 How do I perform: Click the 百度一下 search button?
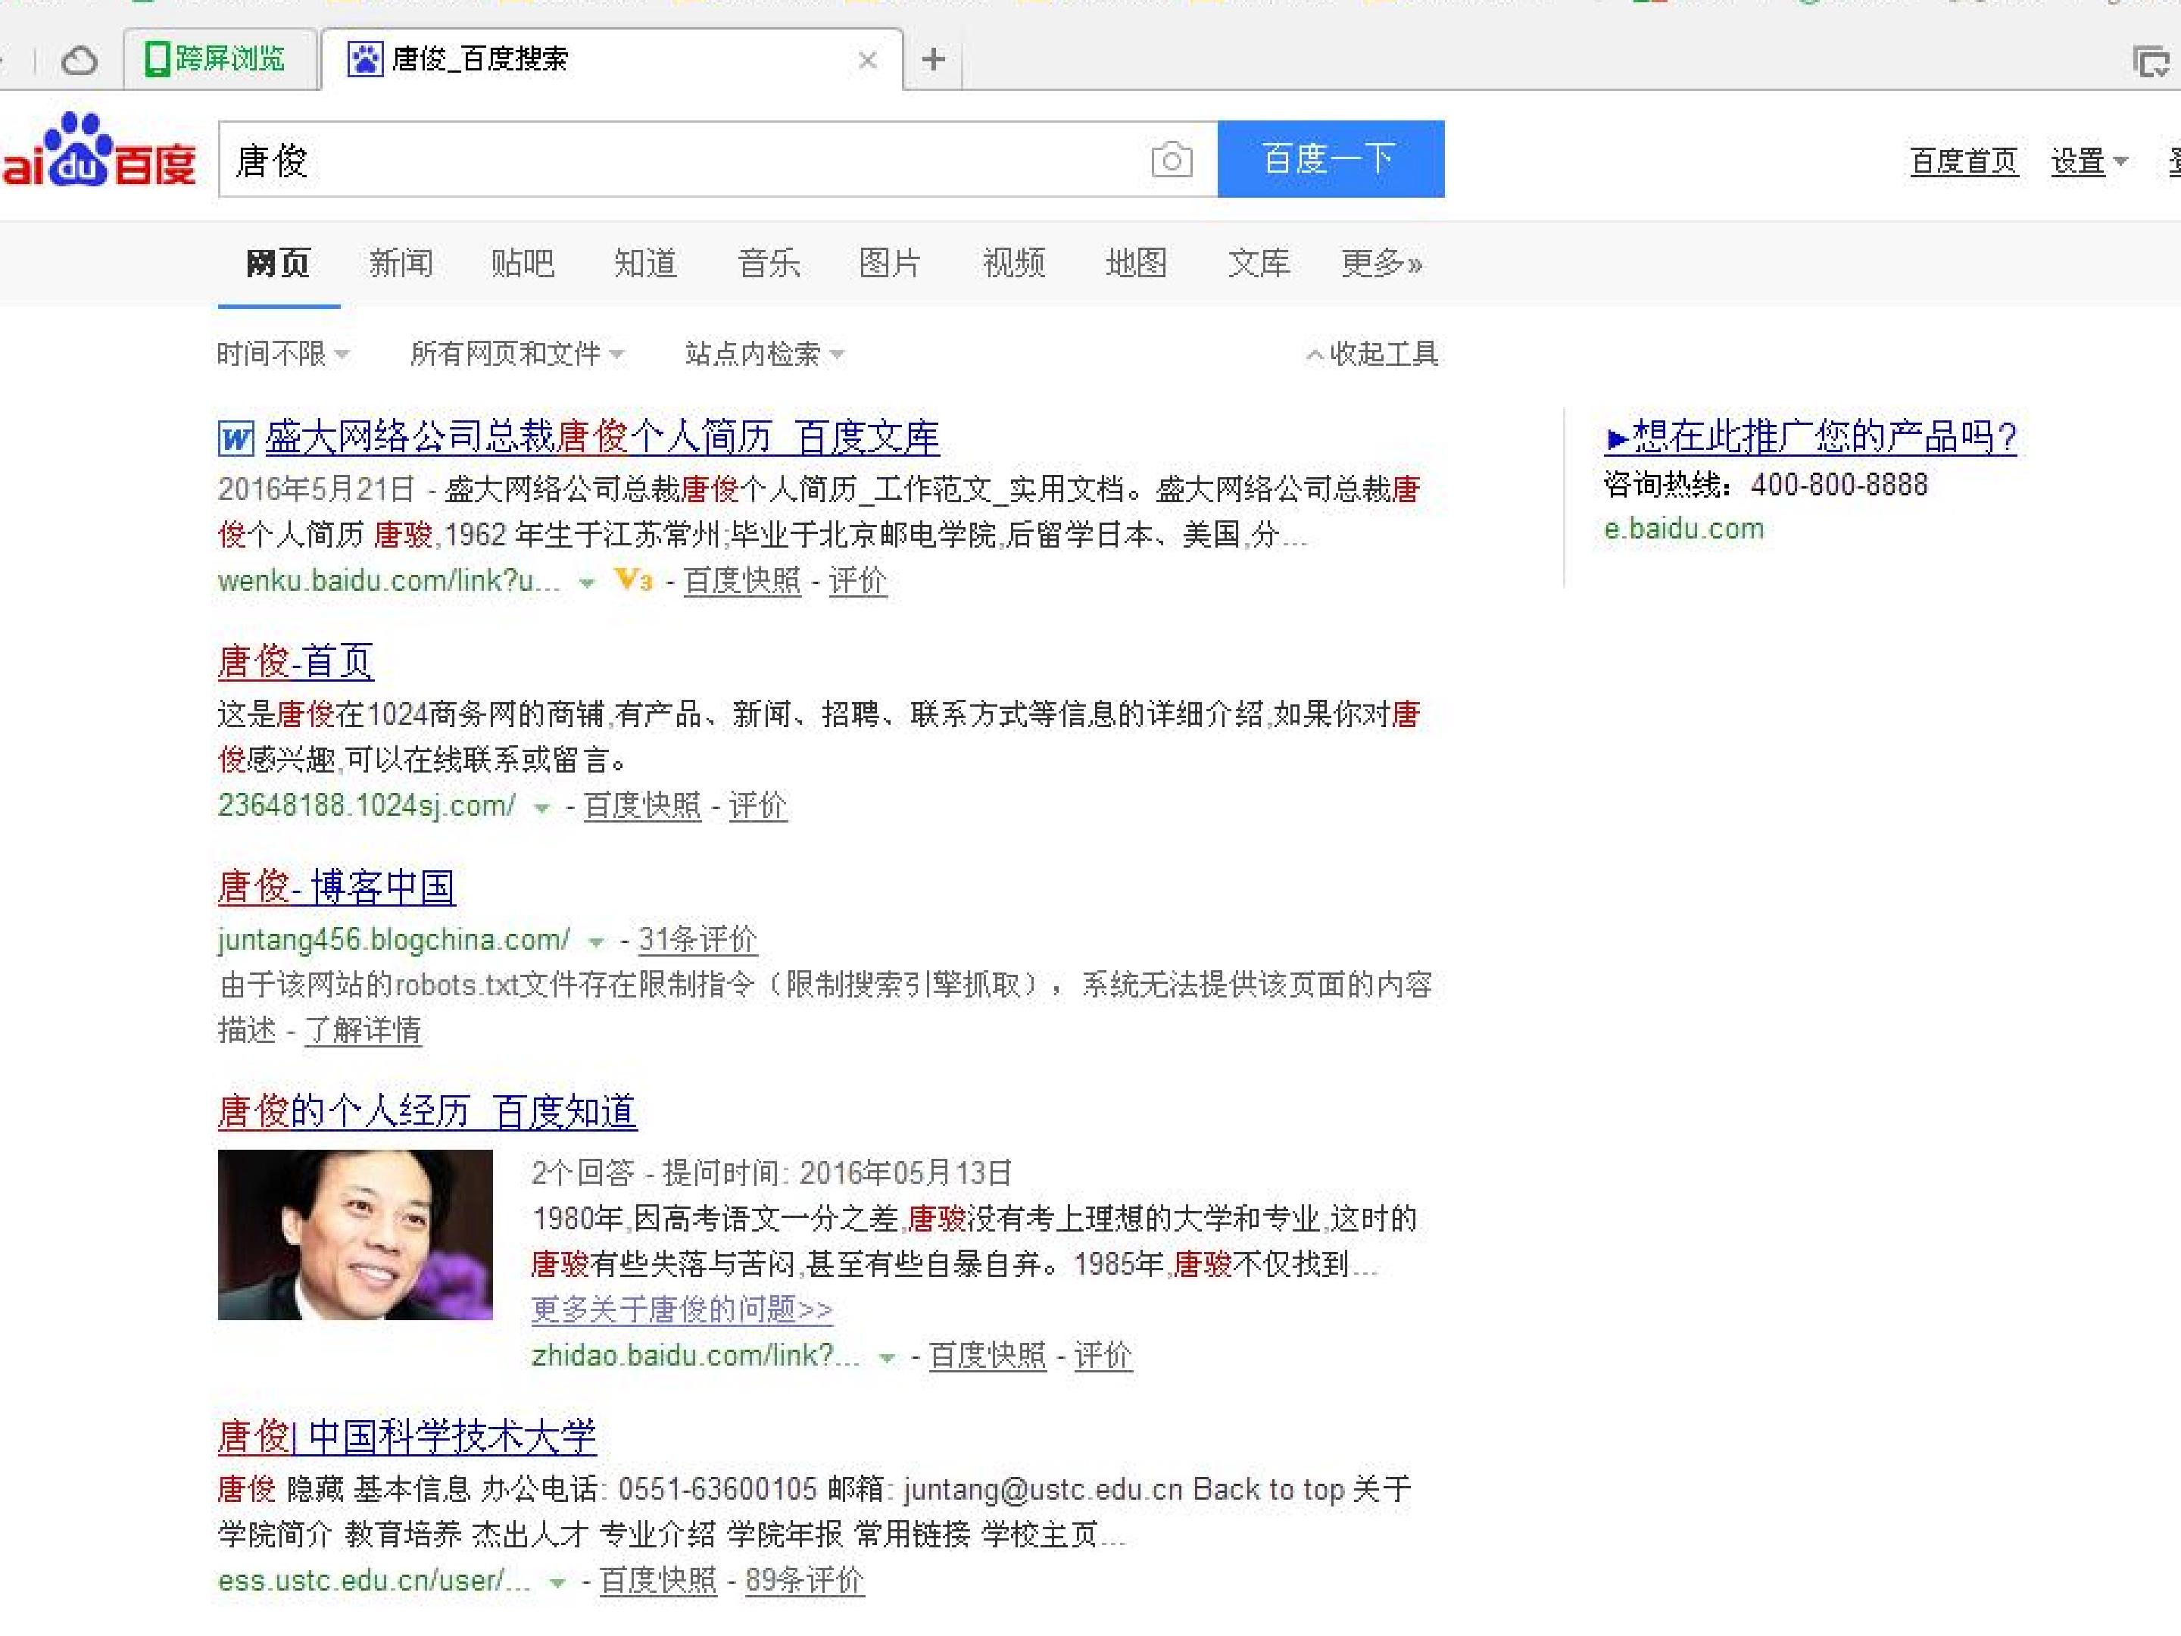coord(1331,159)
